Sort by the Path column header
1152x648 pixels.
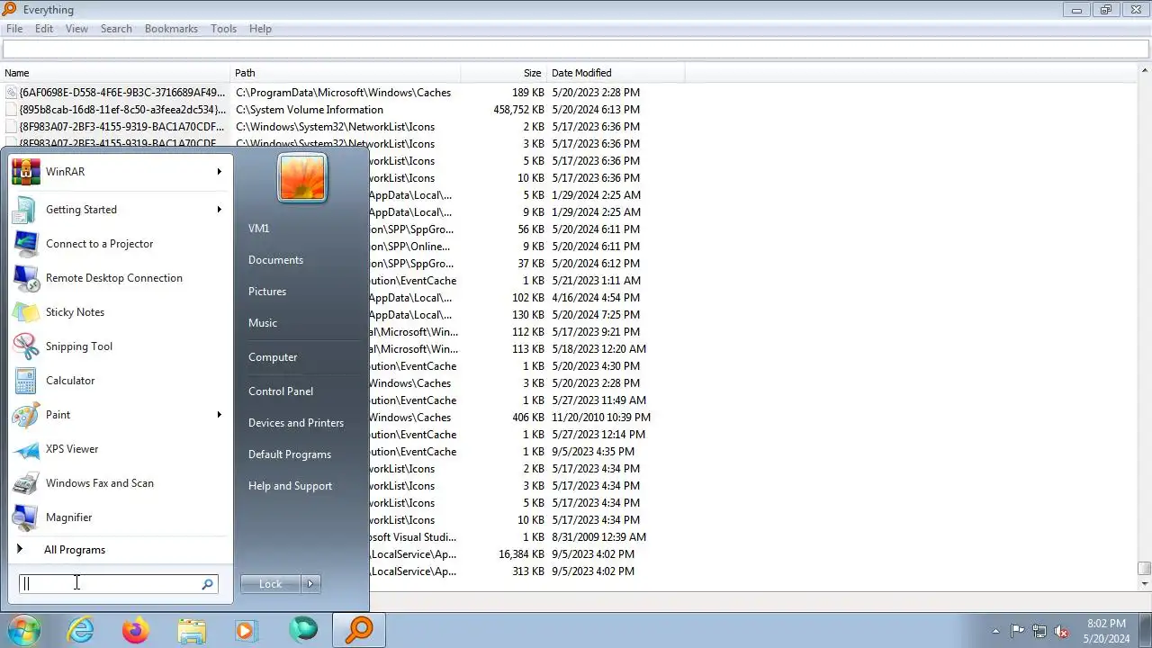pyautogui.click(x=346, y=73)
